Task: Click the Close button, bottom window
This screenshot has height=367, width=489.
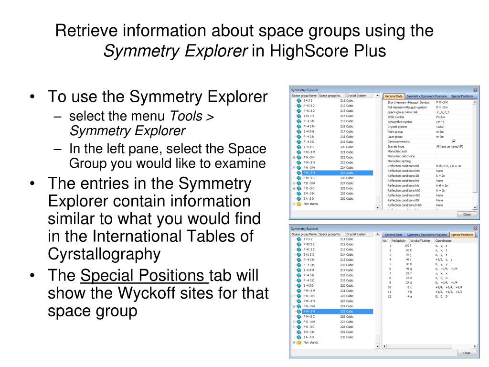Action: point(467,353)
